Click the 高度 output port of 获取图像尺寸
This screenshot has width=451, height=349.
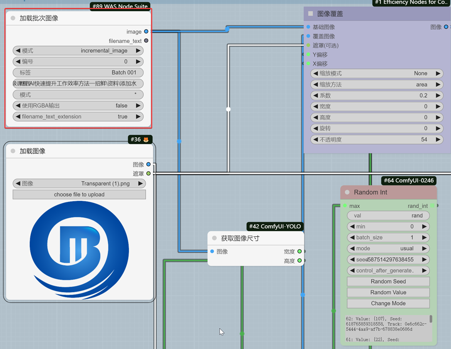[299, 261]
